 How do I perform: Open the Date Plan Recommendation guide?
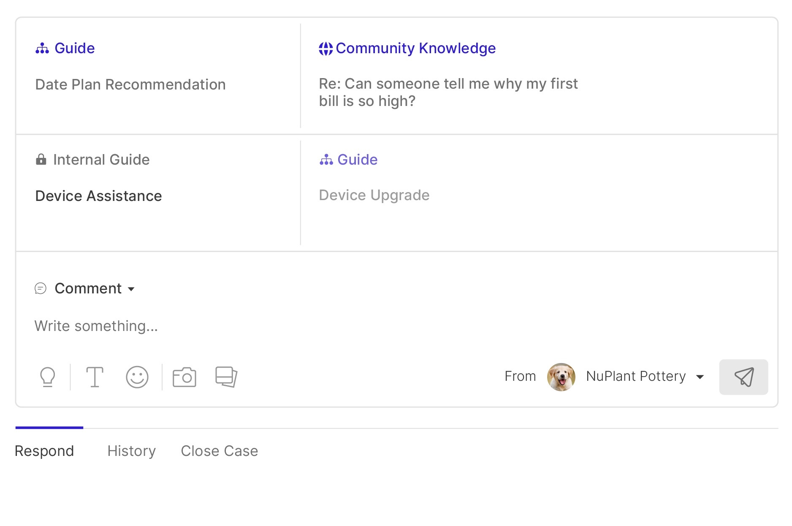click(130, 84)
